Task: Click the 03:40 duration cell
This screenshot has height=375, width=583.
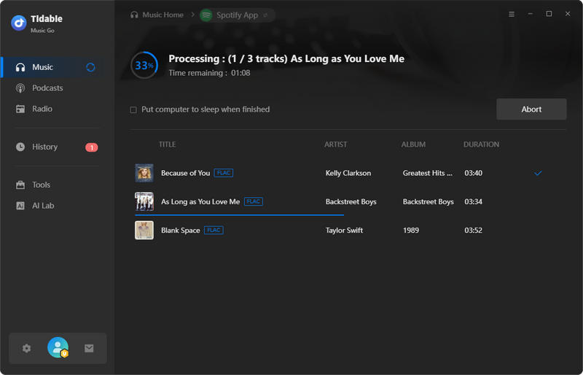Action: click(473, 173)
